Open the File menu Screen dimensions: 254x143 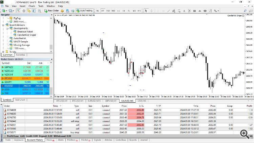[x=7, y=6]
